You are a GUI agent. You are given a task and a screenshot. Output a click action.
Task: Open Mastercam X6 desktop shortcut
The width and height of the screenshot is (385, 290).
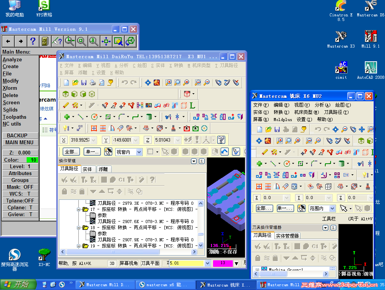(x=371, y=9)
